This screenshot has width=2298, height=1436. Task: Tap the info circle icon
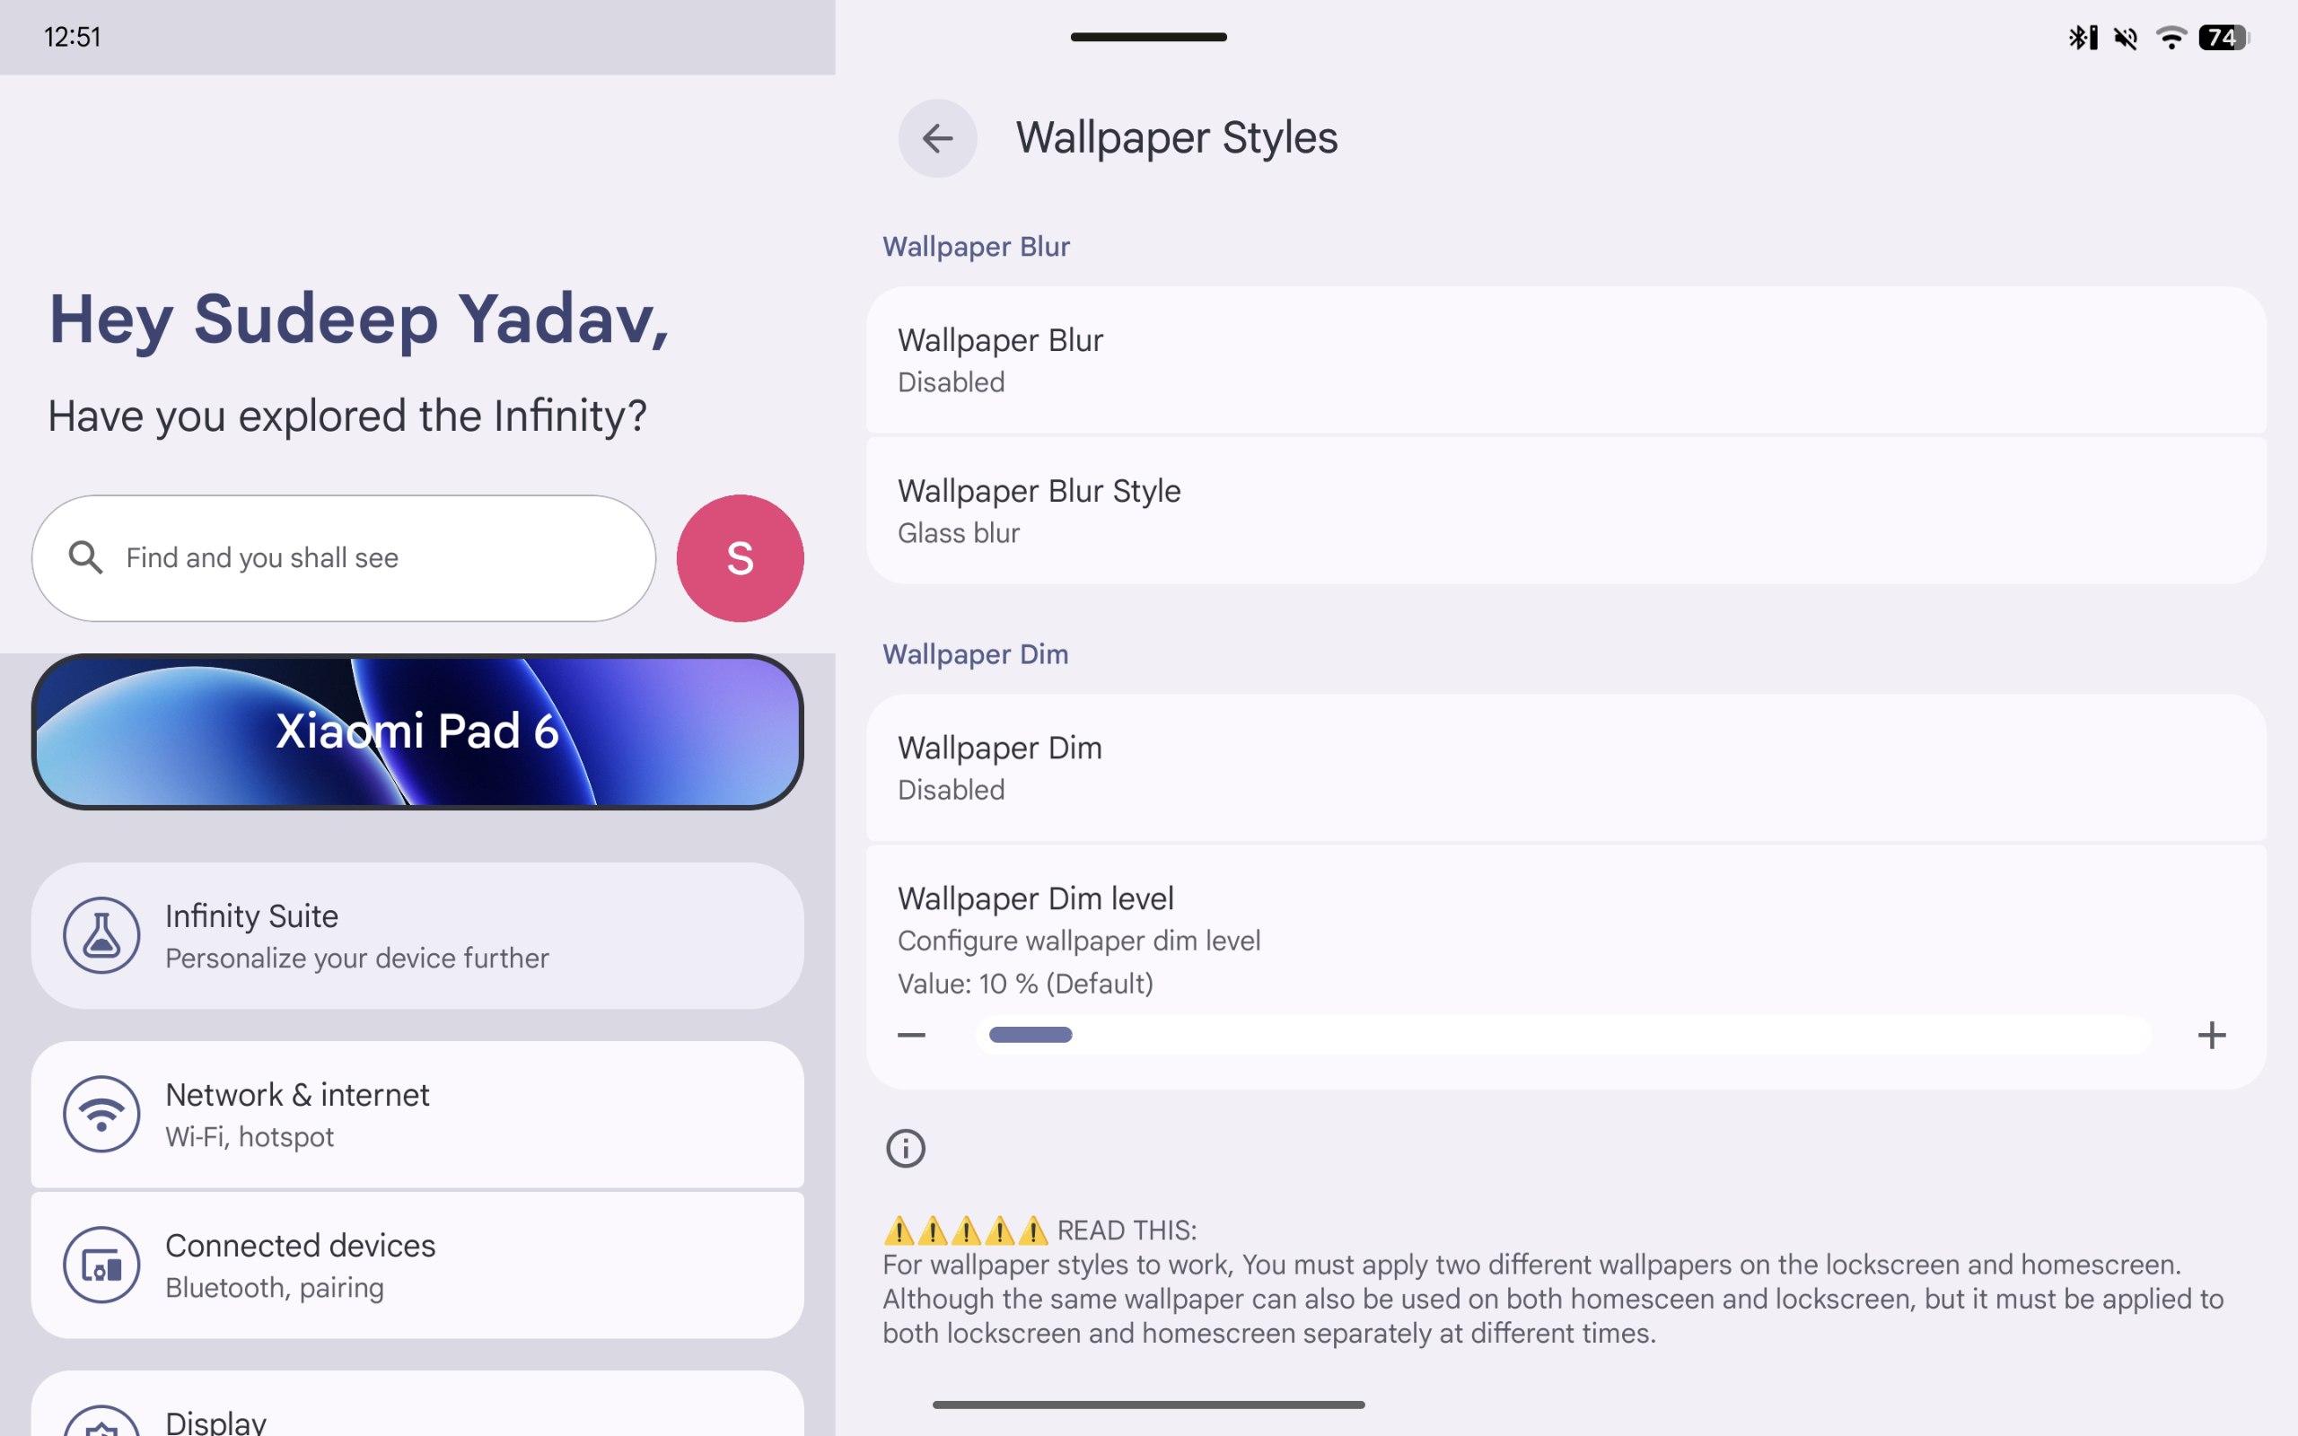click(905, 1148)
